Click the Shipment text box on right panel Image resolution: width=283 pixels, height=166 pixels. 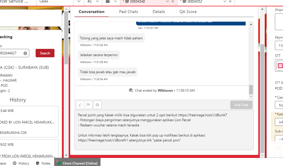(279, 21)
